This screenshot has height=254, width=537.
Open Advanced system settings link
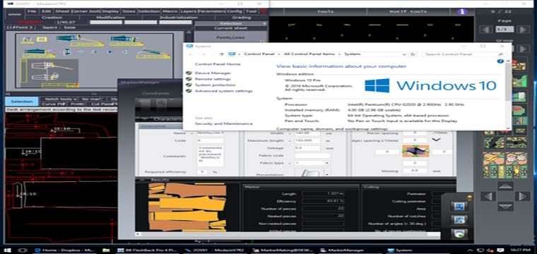tap(224, 91)
